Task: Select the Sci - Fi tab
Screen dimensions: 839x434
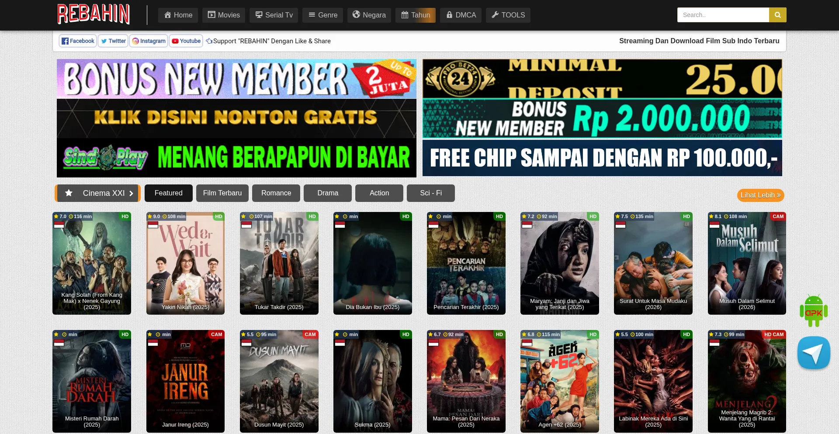Action: (x=431, y=193)
